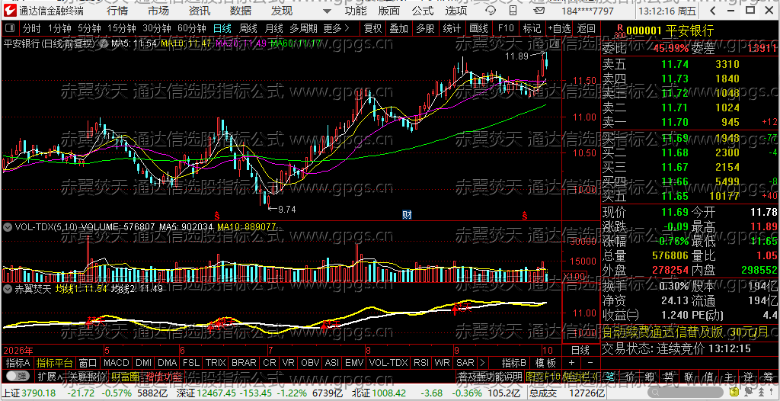Image resolution: width=780 pixels, height=401 pixels.
Task: Click the satellite connection icon in status bar
Action: point(748,392)
